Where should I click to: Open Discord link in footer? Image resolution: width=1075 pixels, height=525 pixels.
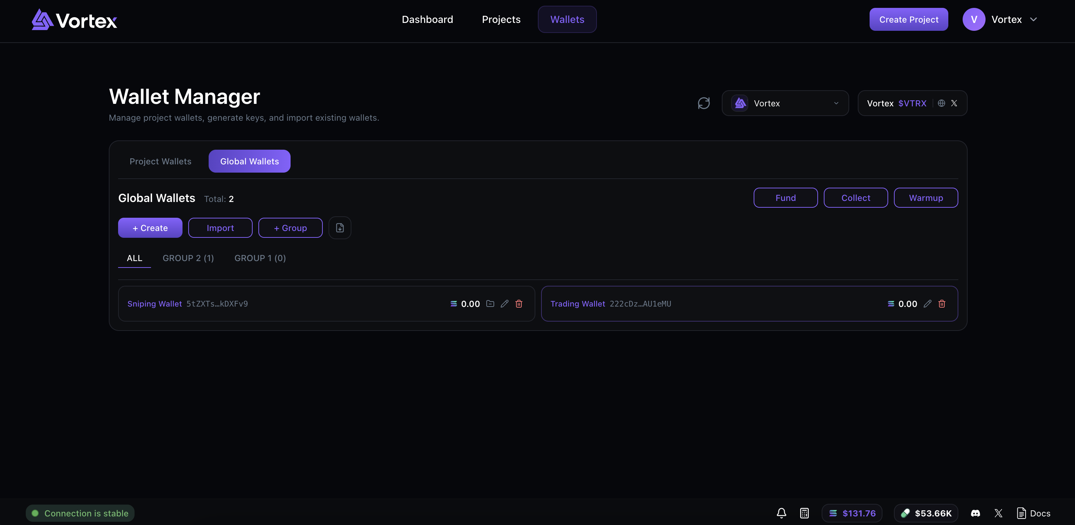(x=975, y=513)
